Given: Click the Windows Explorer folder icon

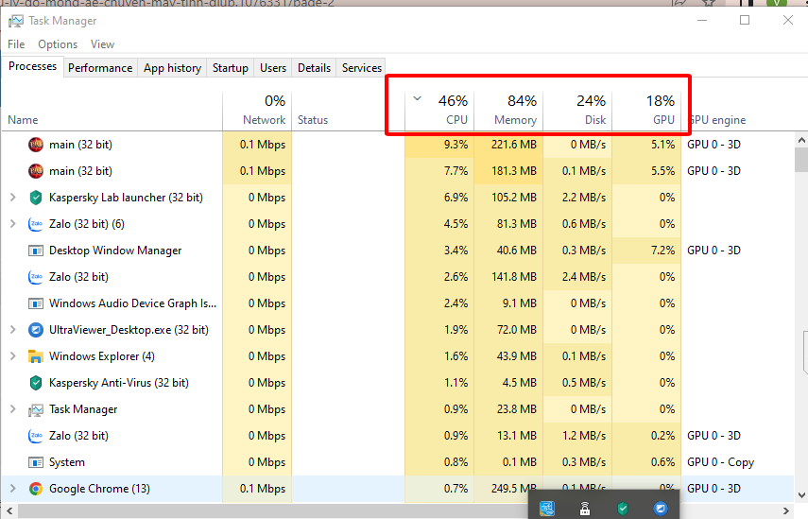Looking at the screenshot, I should pos(36,356).
